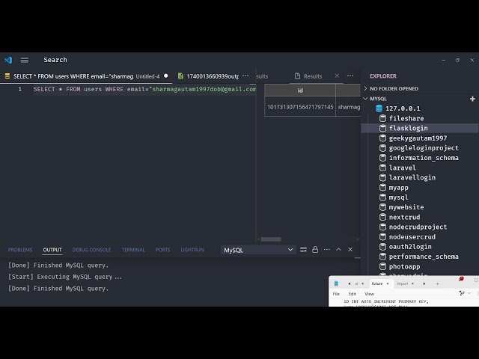Open the laravellogin database node
Screen dimensions: 479x359
(412, 178)
